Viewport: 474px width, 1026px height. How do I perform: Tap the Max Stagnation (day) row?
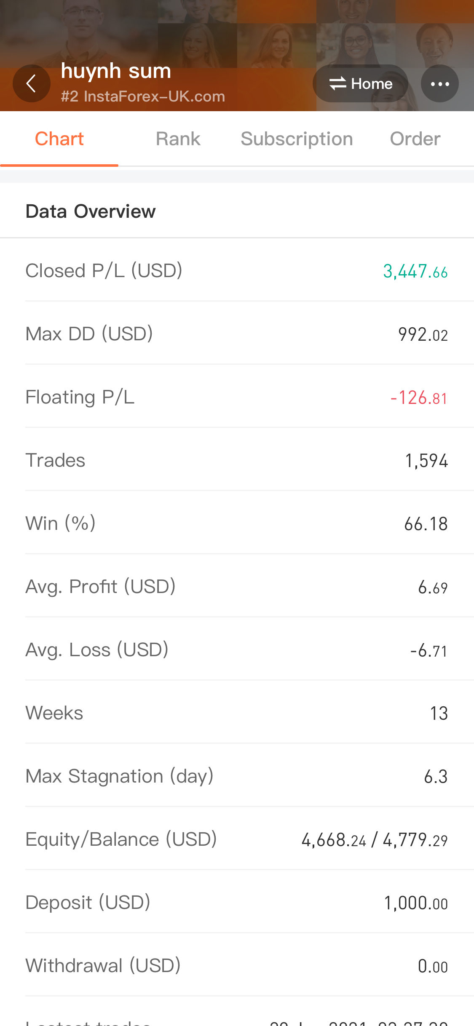click(237, 776)
